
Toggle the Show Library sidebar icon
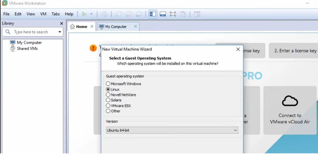[153, 14]
